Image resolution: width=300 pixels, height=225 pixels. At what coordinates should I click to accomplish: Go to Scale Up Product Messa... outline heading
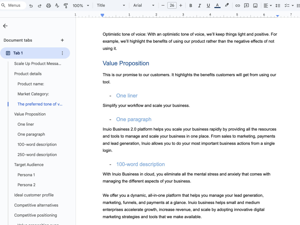pyautogui.click(x=38, y=64)
